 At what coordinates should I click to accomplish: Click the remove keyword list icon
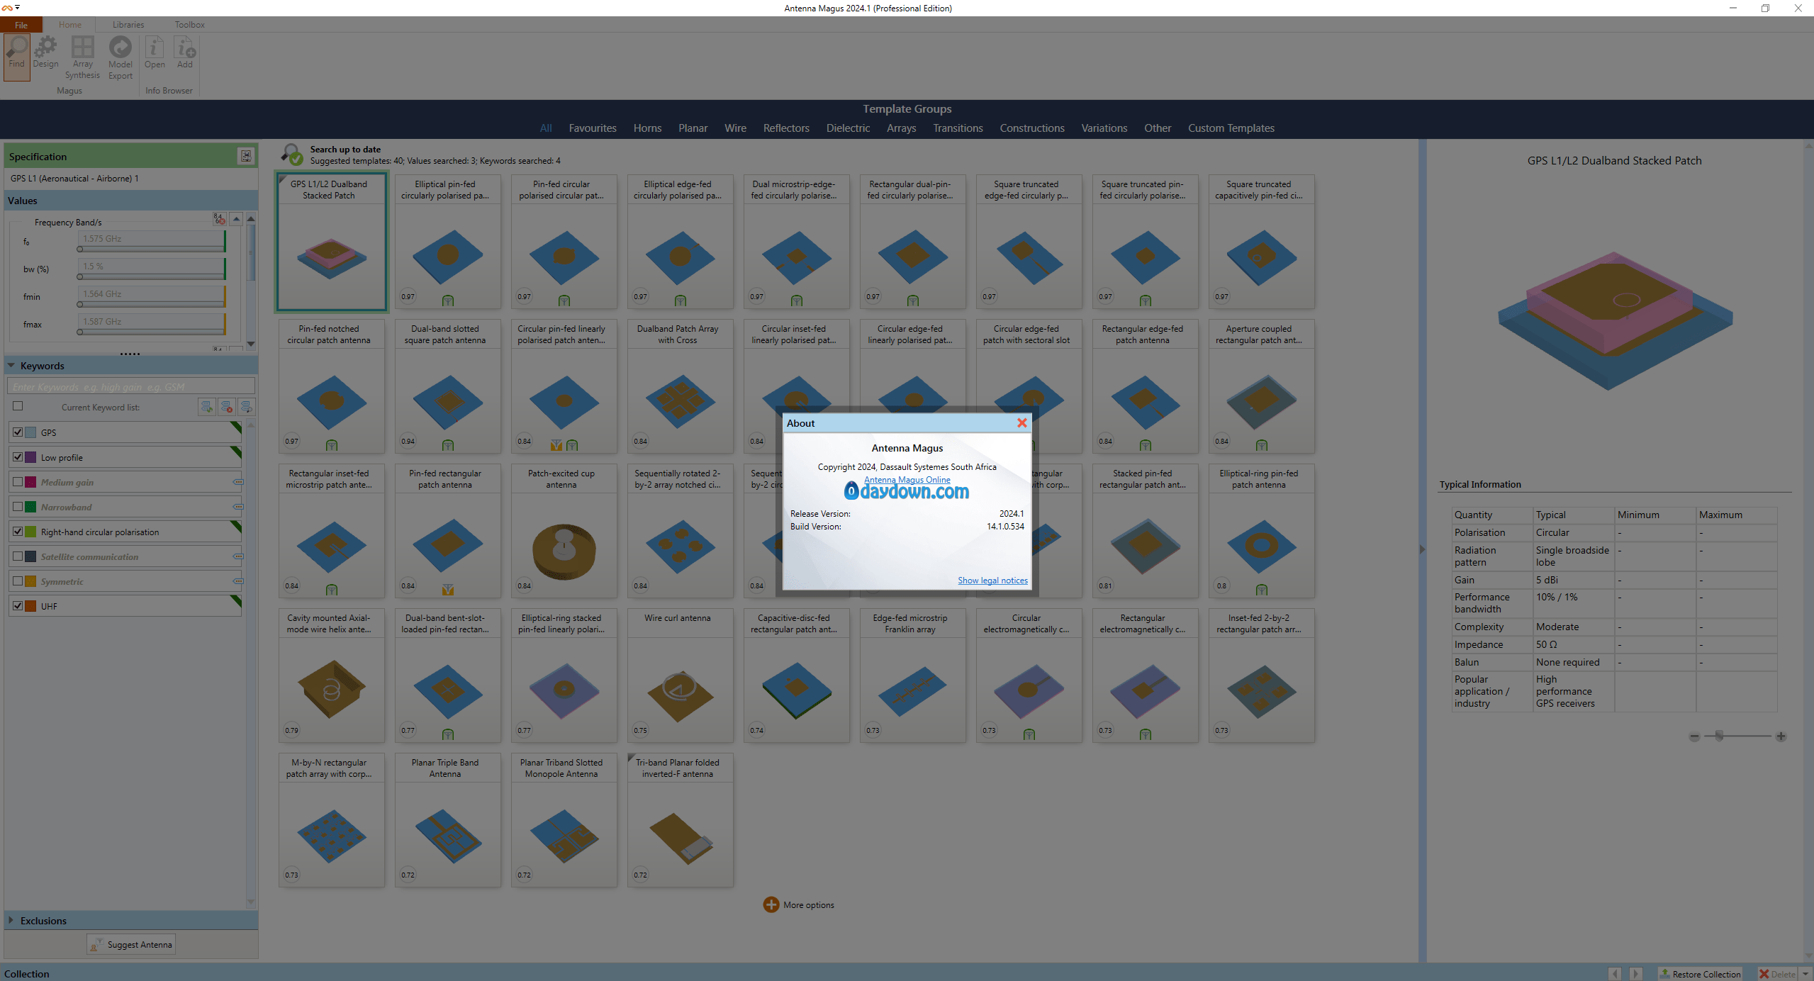pos(226,407)
